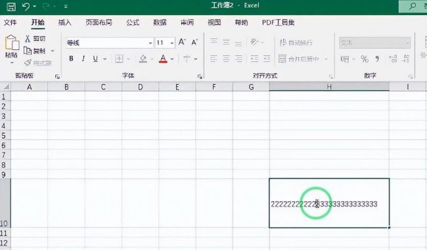Toggle Italic formatting

pos(83,59)
